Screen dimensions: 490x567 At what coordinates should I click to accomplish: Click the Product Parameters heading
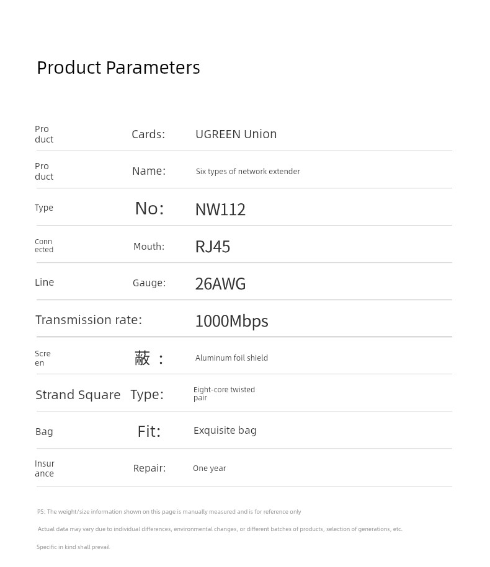[118, 68]
